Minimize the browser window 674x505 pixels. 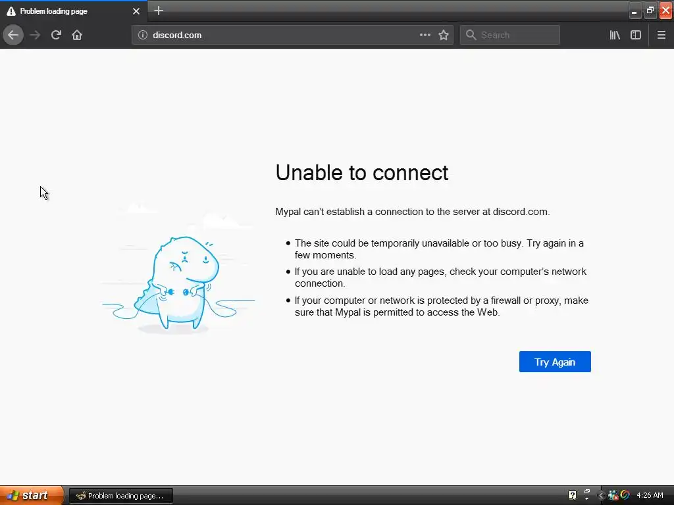635,11
